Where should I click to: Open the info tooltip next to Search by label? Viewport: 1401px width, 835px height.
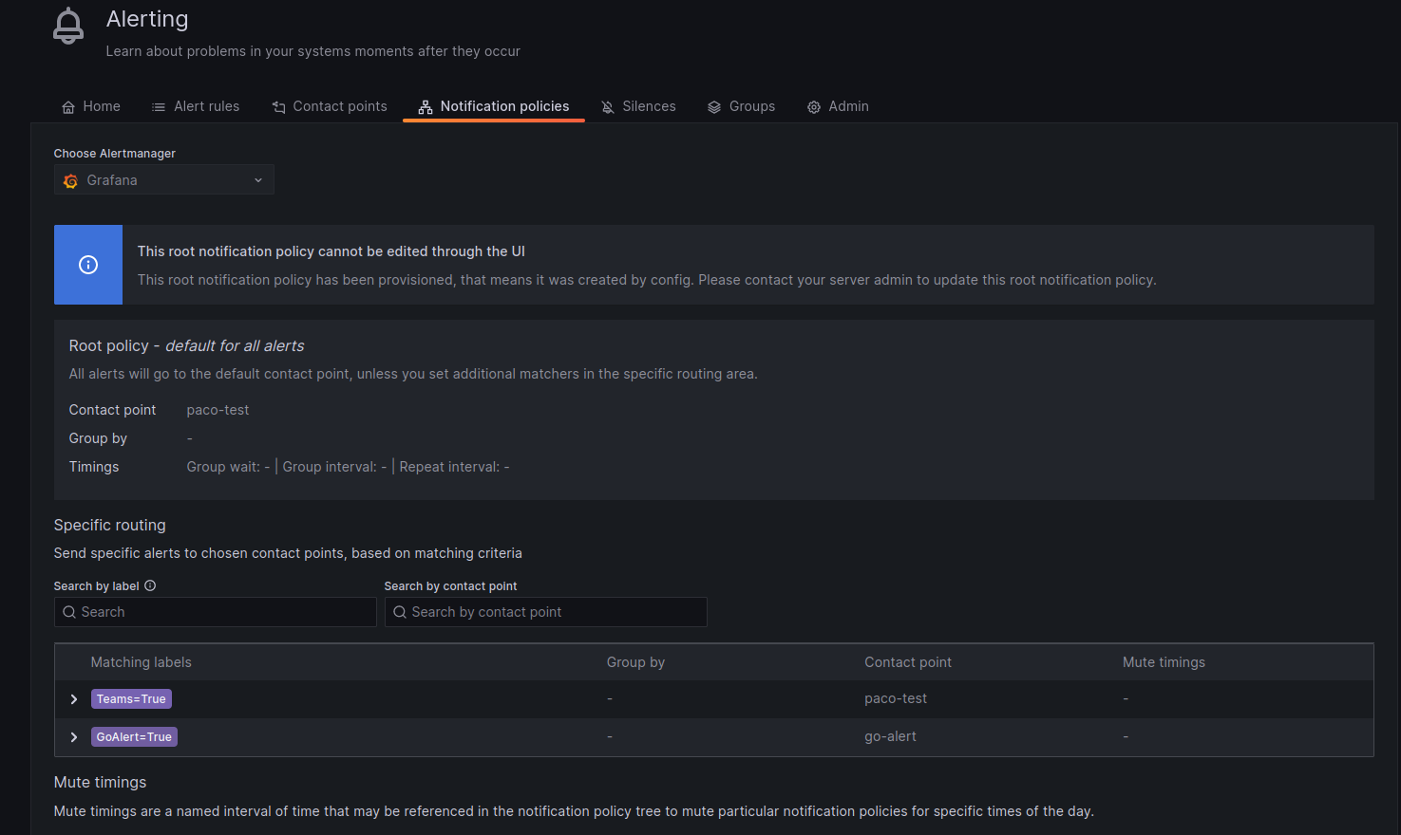150,585
